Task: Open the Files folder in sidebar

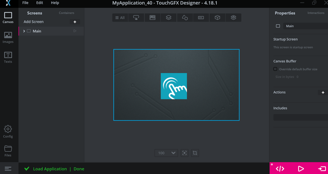Action: tap(8, 151)
